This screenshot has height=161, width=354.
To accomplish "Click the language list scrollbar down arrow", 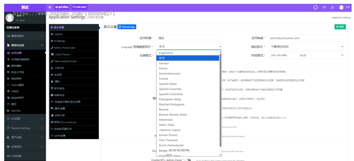I will tap(221, 155).
